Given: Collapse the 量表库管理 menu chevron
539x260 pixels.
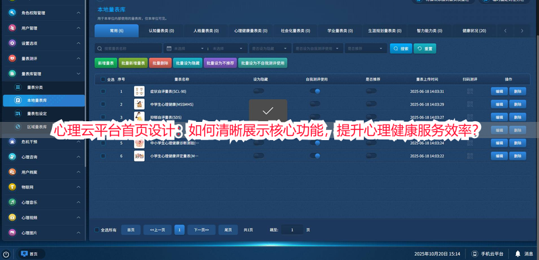Looking at the screenshot, I should point(78,73).
